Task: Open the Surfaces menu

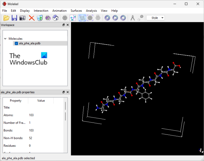Action: (x=76, y=10)
